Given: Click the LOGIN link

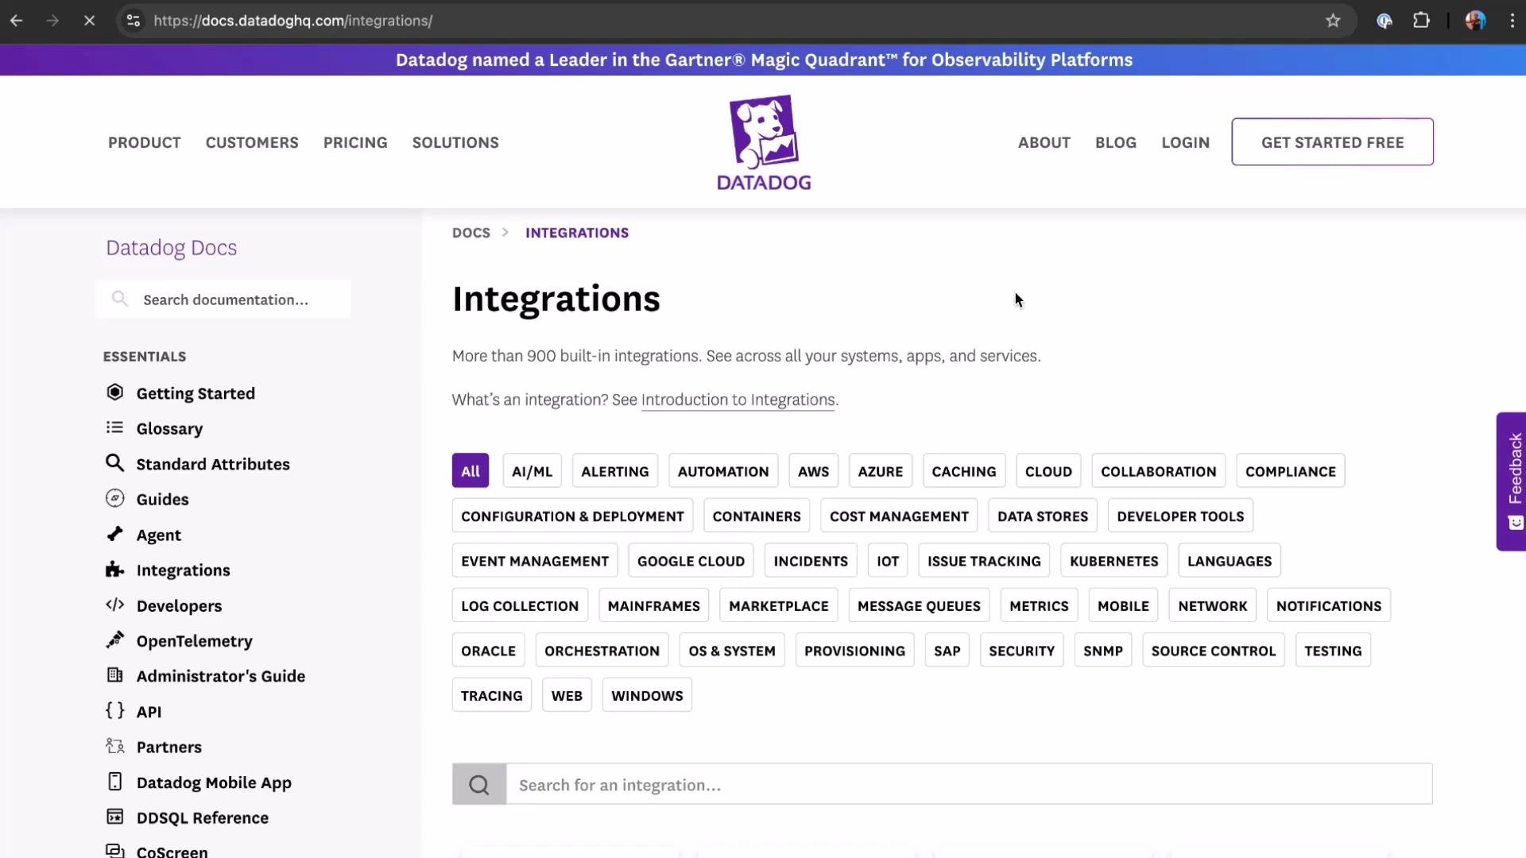Looking at the screenshot, I should coord(1186,143).
